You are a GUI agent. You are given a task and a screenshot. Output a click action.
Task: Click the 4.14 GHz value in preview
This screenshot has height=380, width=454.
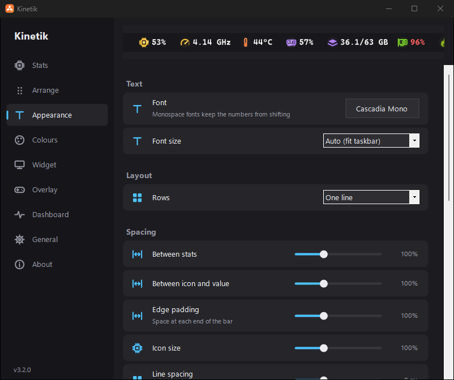pos(212,42)
